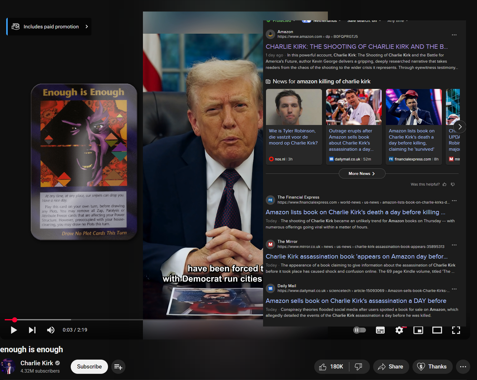Open the 'CHARLIE KIRK: THE SHOOTING OF' Amazon result
The width and height of the screenshot is (477, 380).
tap(357, 47)
